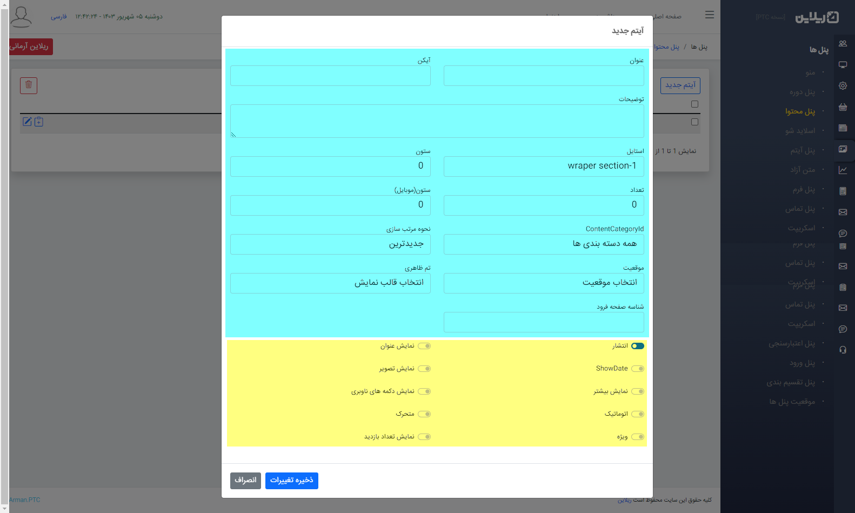
Task: Open the تم ظاهری dropdown انتخاب قالب نمایش
Action: click(x=330, y=283)
